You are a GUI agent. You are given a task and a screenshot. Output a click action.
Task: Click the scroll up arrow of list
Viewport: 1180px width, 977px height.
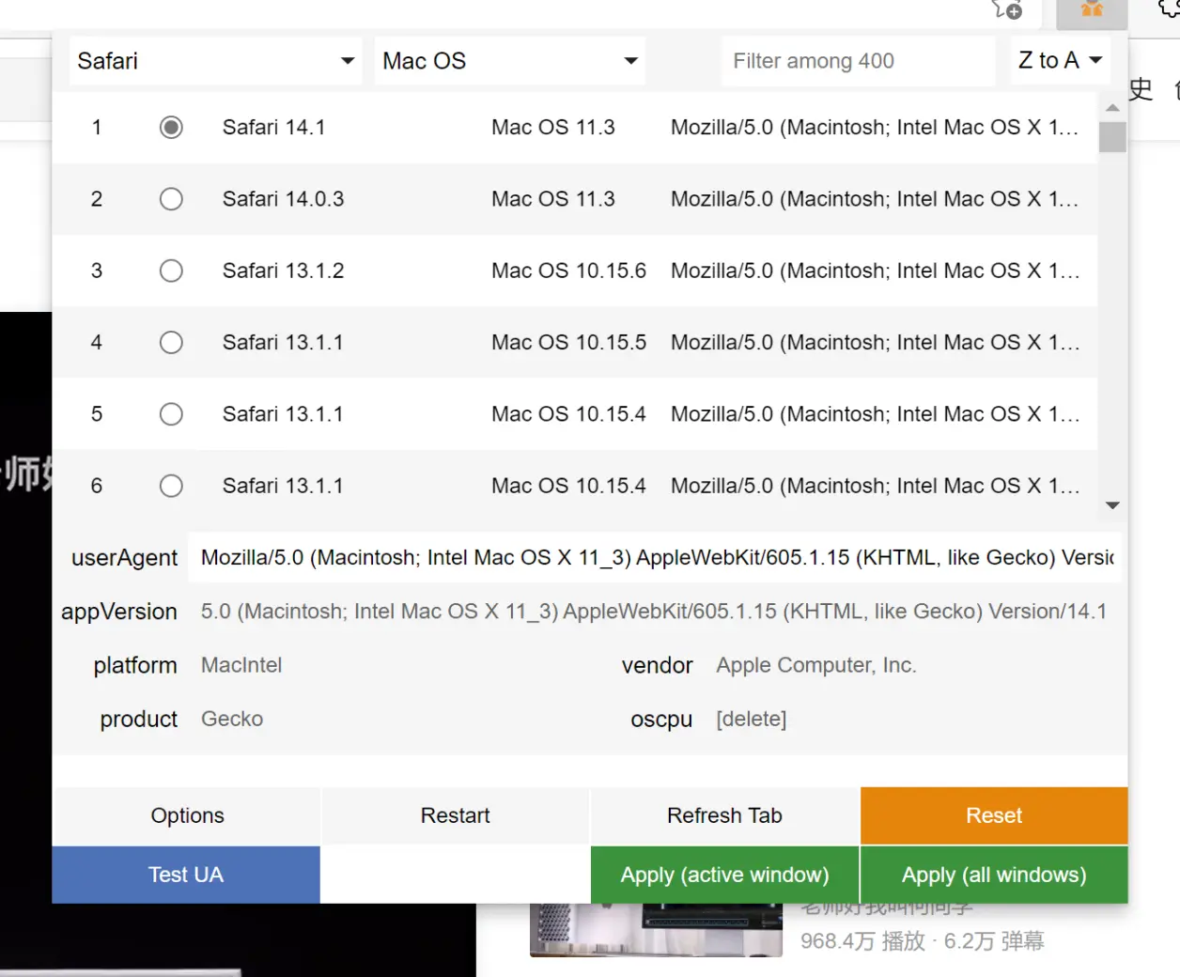pyautogui.click(x=1112, y=108)
